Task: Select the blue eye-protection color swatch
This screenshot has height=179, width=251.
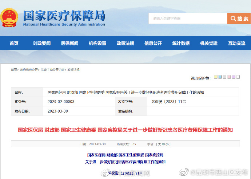Action: [x=220, y=77]
